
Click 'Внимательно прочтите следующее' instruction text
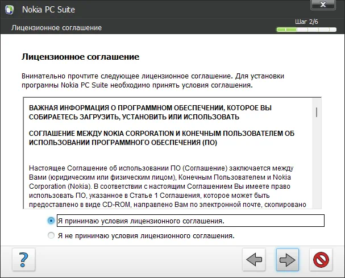click(153, 81)
